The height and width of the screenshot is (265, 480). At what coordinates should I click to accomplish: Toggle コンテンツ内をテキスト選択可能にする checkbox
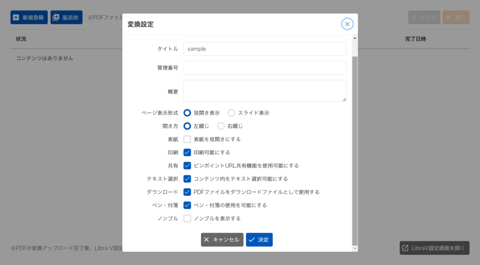click(x=187, y=179)
